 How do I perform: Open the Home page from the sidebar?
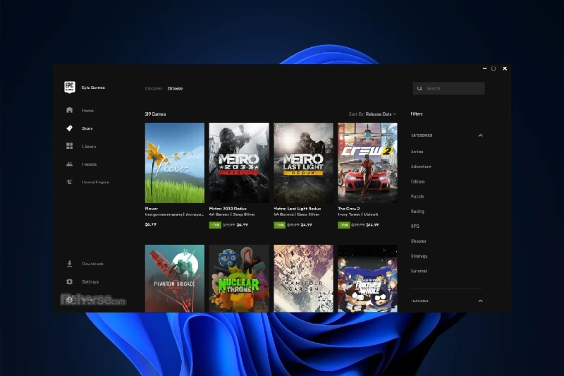point(69,110)
